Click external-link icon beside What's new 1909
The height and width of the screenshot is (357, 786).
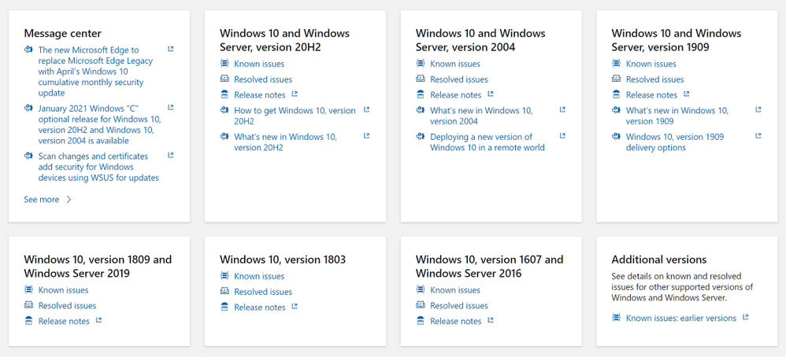tap(758, 109)
